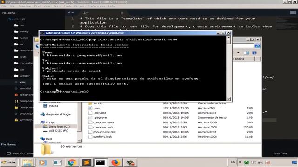
Task: Go to previous tab with left arrow
Action: pyautogui.click(x=68, y=13)
